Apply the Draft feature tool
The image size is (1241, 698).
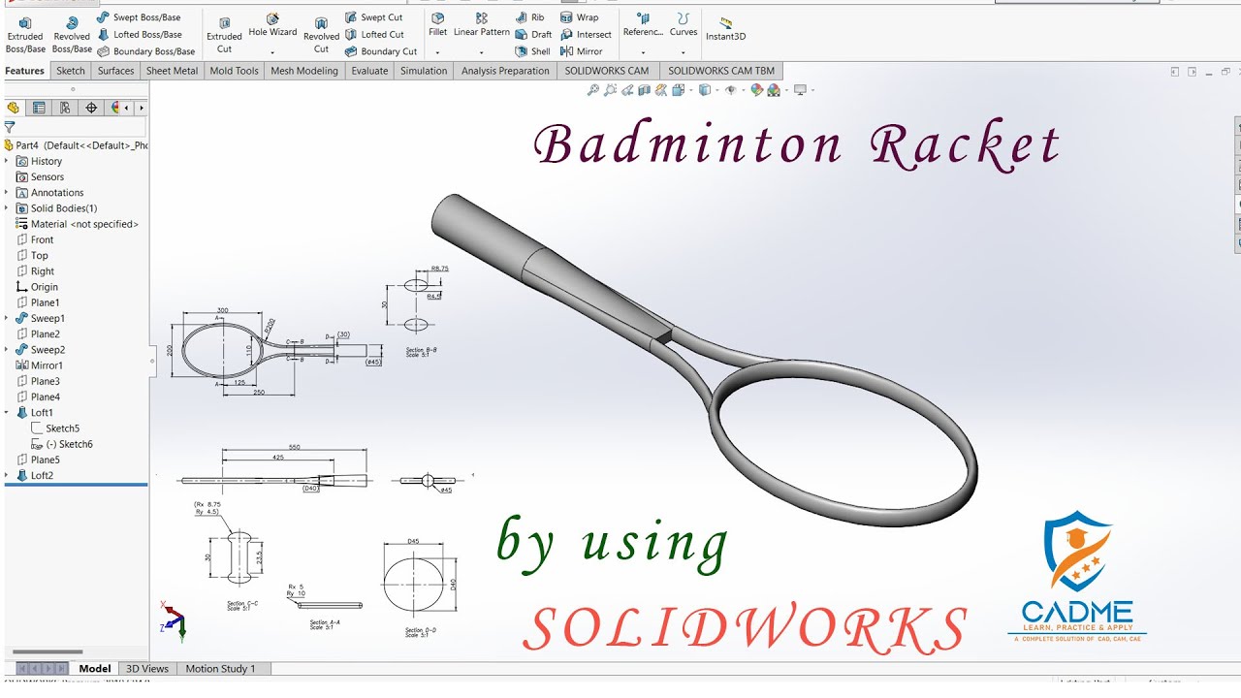coord(533,34)
